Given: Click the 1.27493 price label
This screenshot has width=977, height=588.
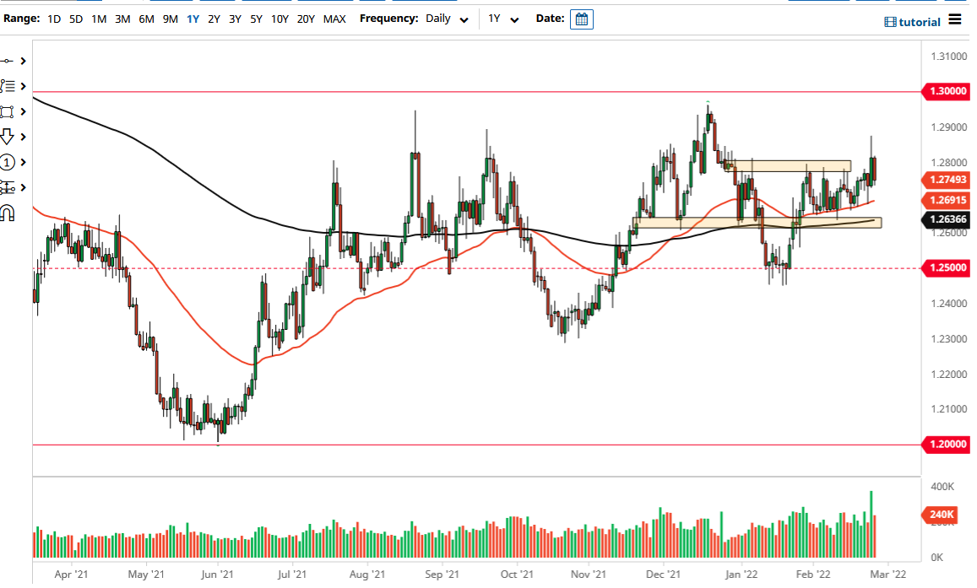Looking at the screenshot, I should pyautogui.click(x=946, y=180).
